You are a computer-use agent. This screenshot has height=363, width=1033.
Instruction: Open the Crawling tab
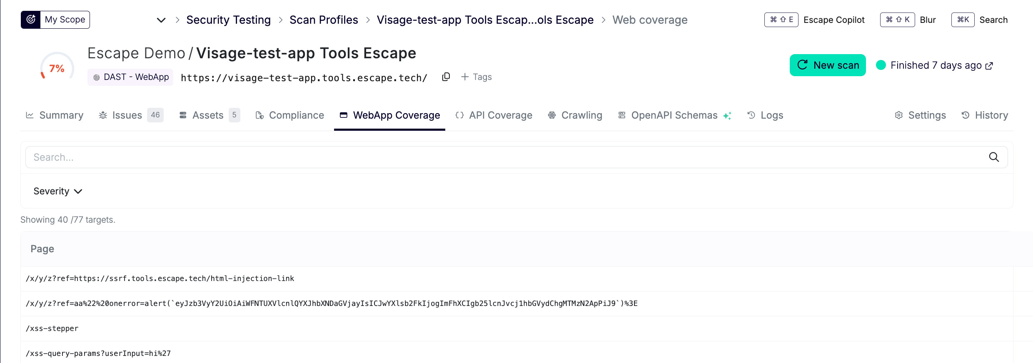pyautogui.click(x=575, y=115)
